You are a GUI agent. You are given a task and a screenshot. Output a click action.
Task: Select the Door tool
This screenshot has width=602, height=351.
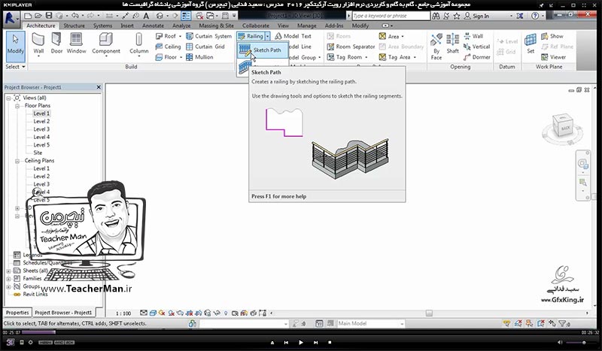56,44
